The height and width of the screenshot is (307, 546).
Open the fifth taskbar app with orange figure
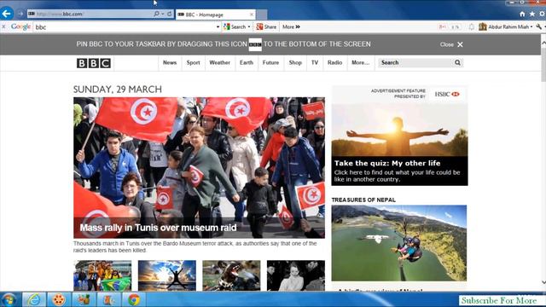108,299
